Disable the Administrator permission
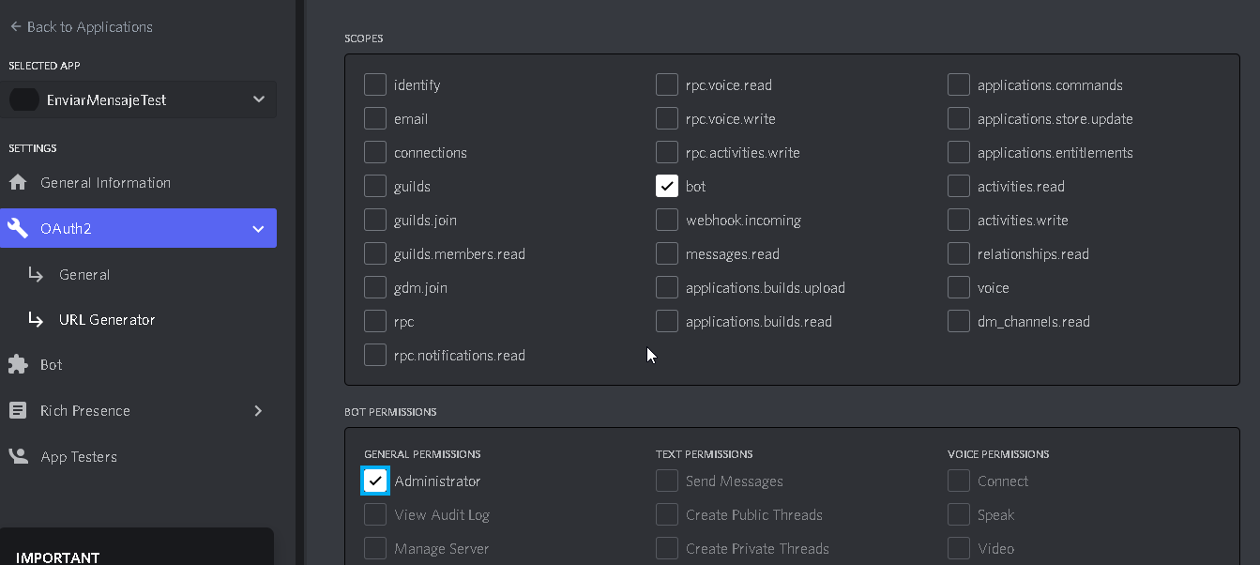The width and height of the screenshot is (1260, 565). coord(375,481)
